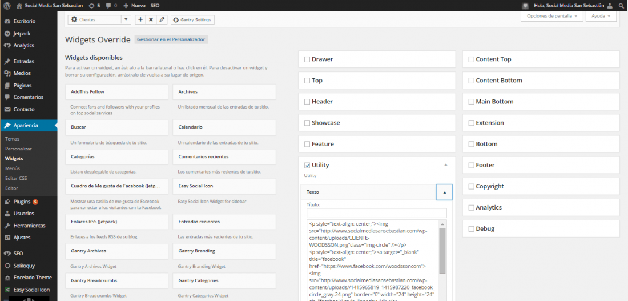Image resolution: width=628 pixels, height=301 pixels.
Task: Click the user avatar icon in admin bar
Action: click(x=610, y=6)
